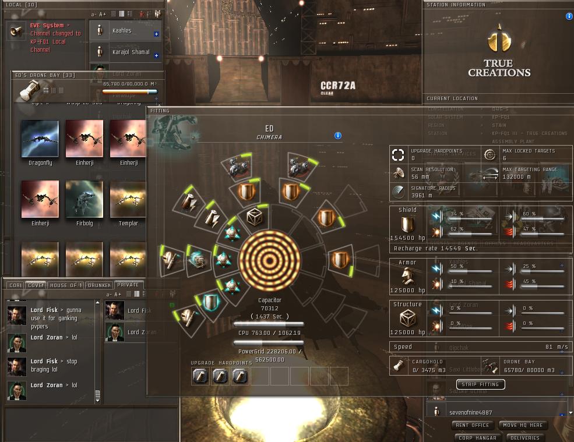Open Cargohold icon in fitting stats

tap(399, 366)
